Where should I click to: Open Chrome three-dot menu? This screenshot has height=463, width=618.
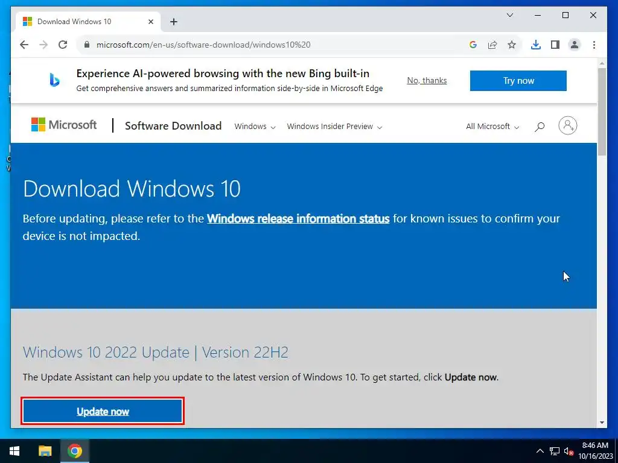click(594, 45)
